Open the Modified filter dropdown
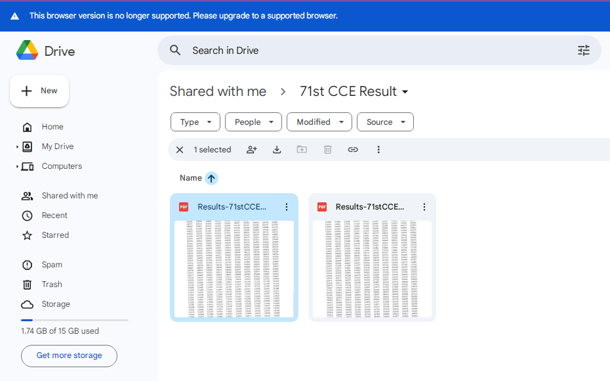 click(319, 122)
